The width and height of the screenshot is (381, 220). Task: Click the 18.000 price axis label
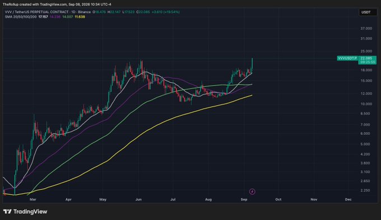(x=366, y=70)
